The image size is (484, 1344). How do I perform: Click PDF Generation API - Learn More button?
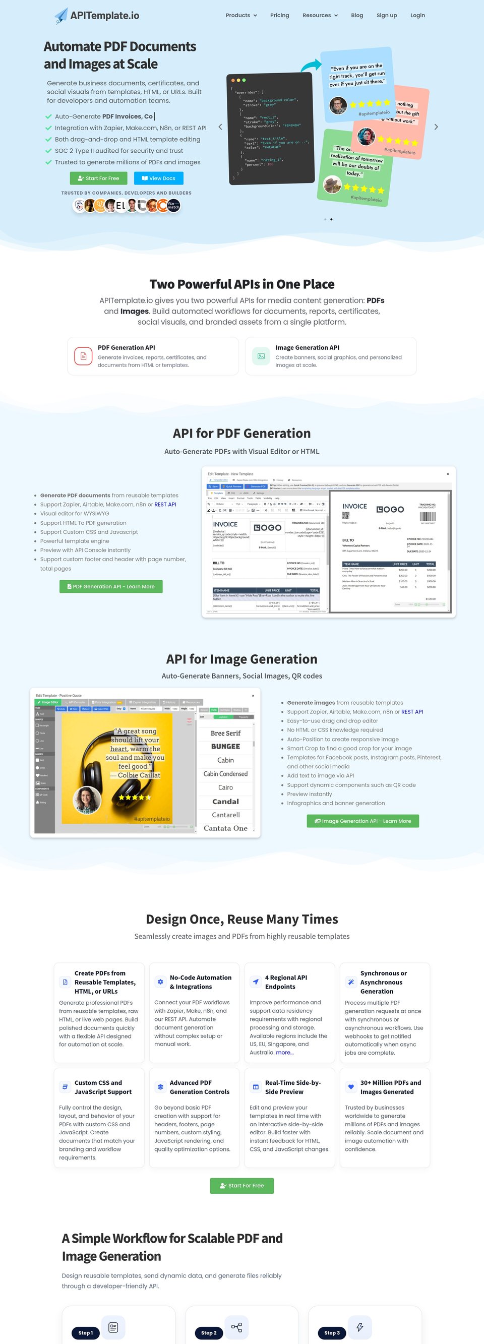[x=110, y=586]
